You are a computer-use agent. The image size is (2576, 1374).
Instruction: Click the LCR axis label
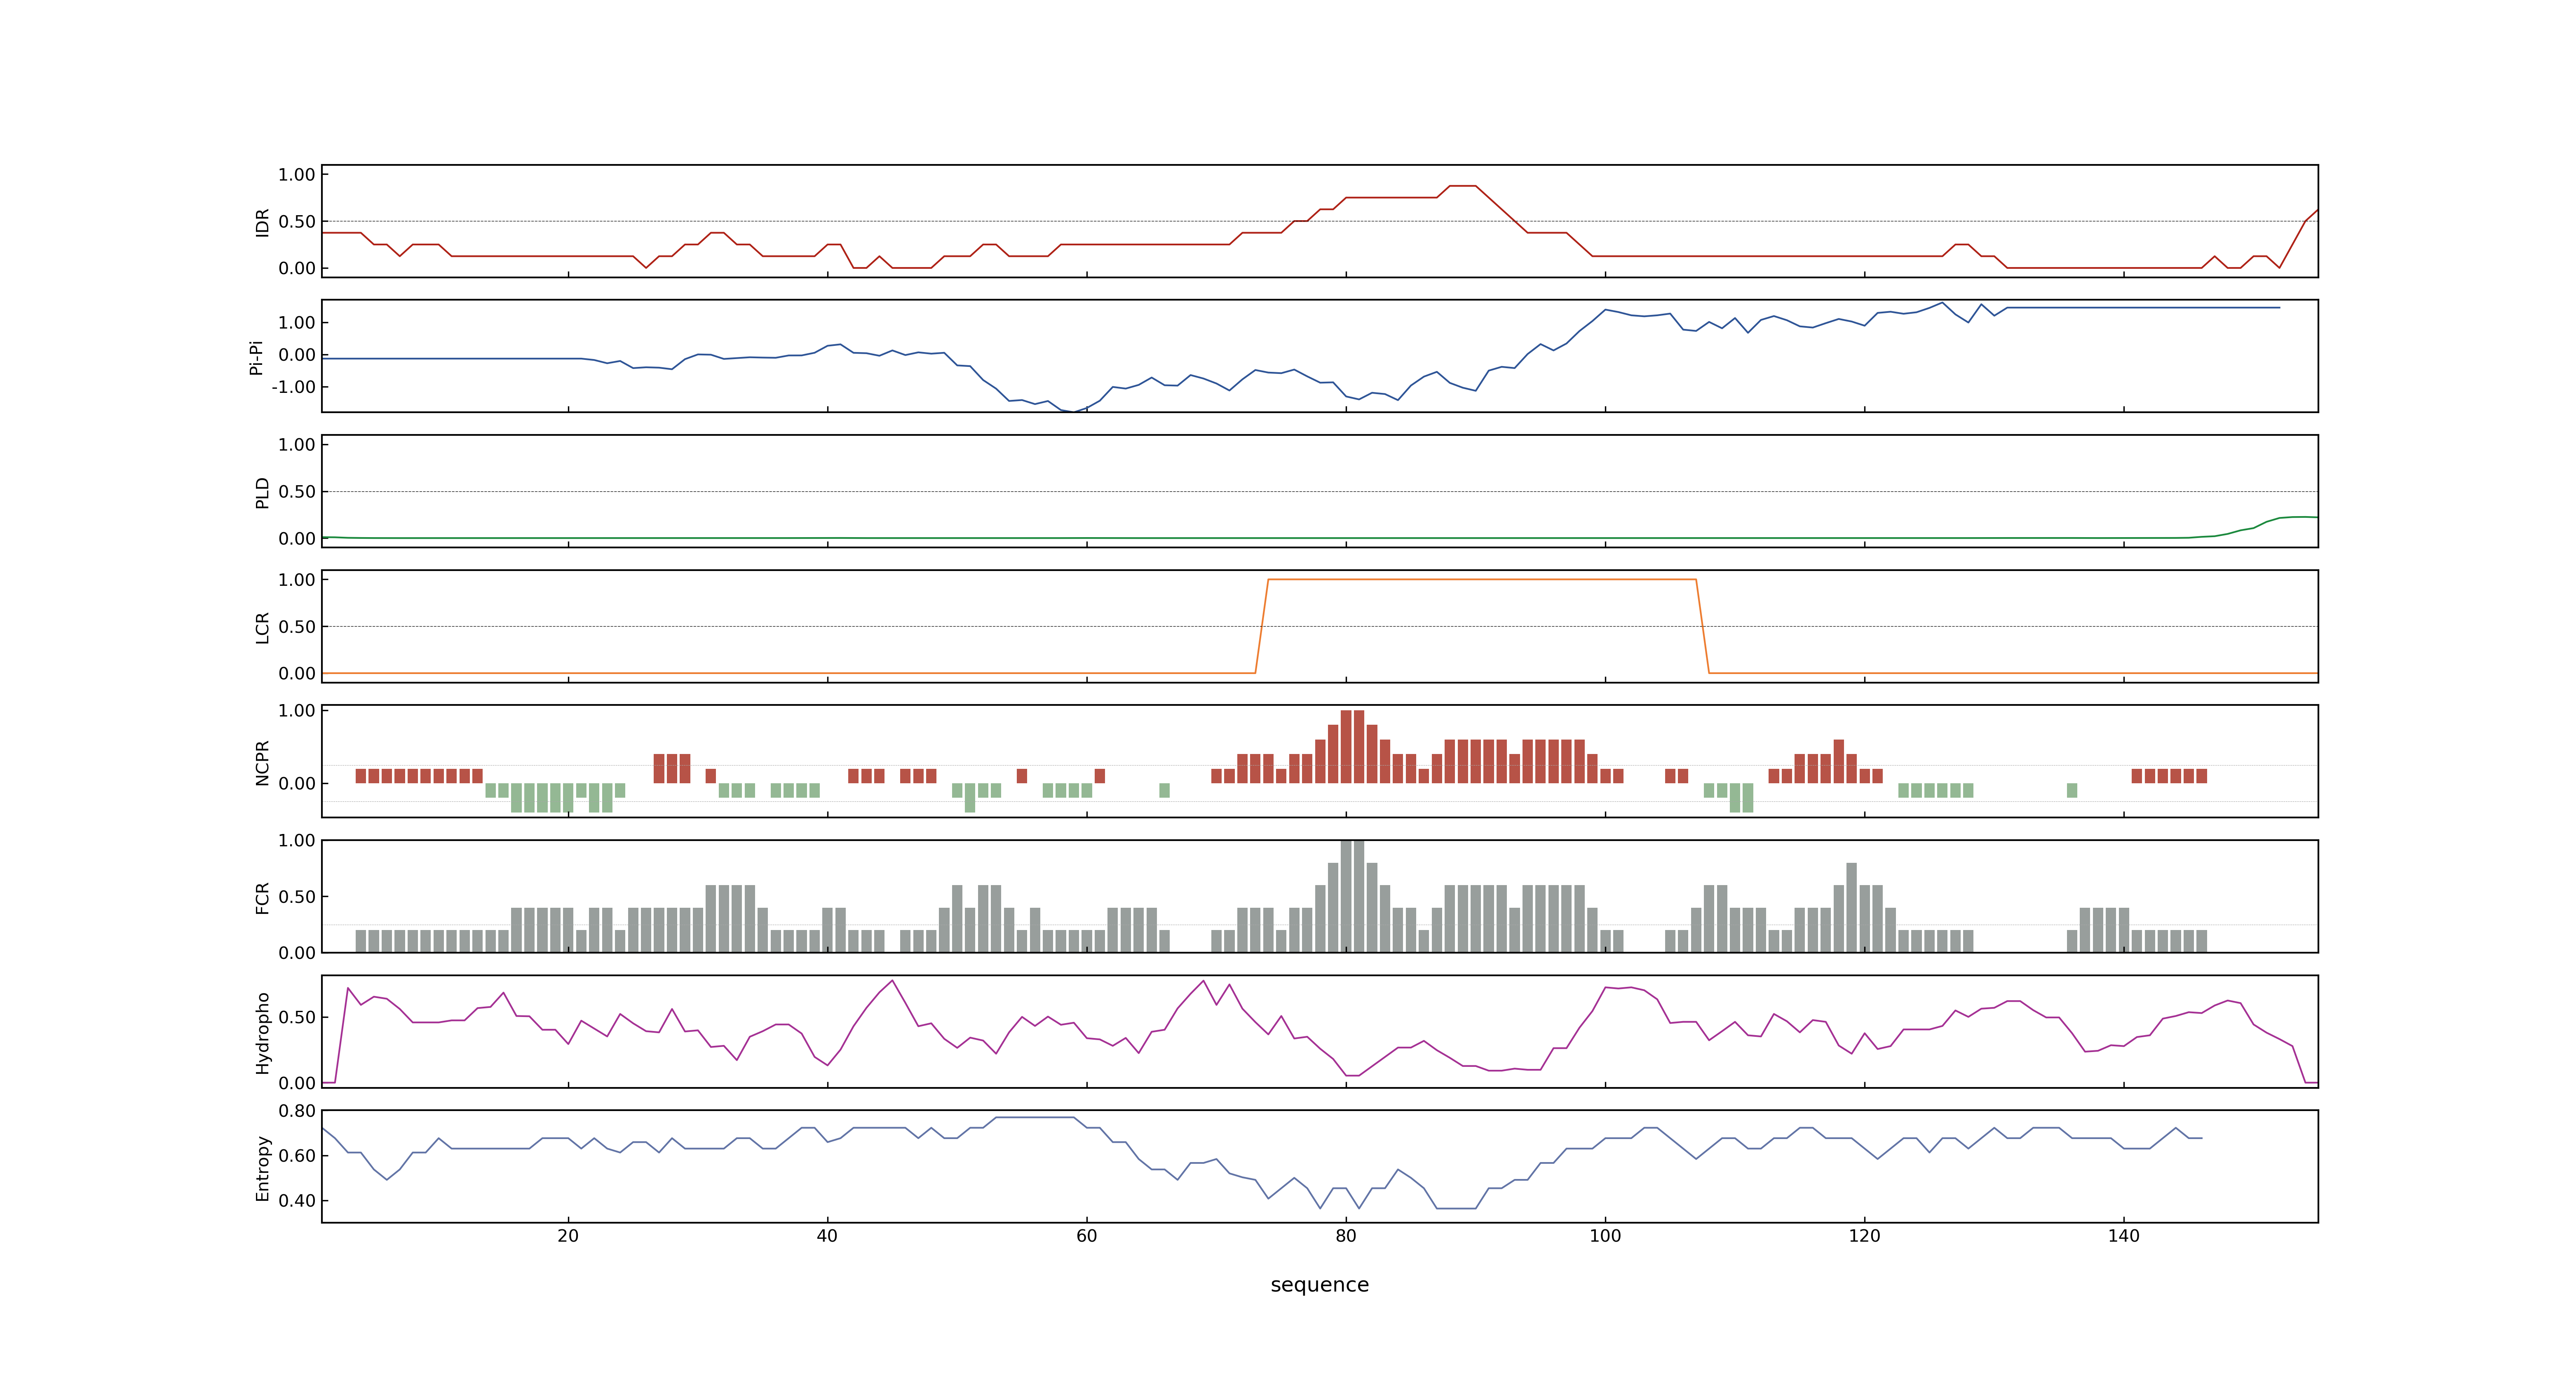pos(263,628)
